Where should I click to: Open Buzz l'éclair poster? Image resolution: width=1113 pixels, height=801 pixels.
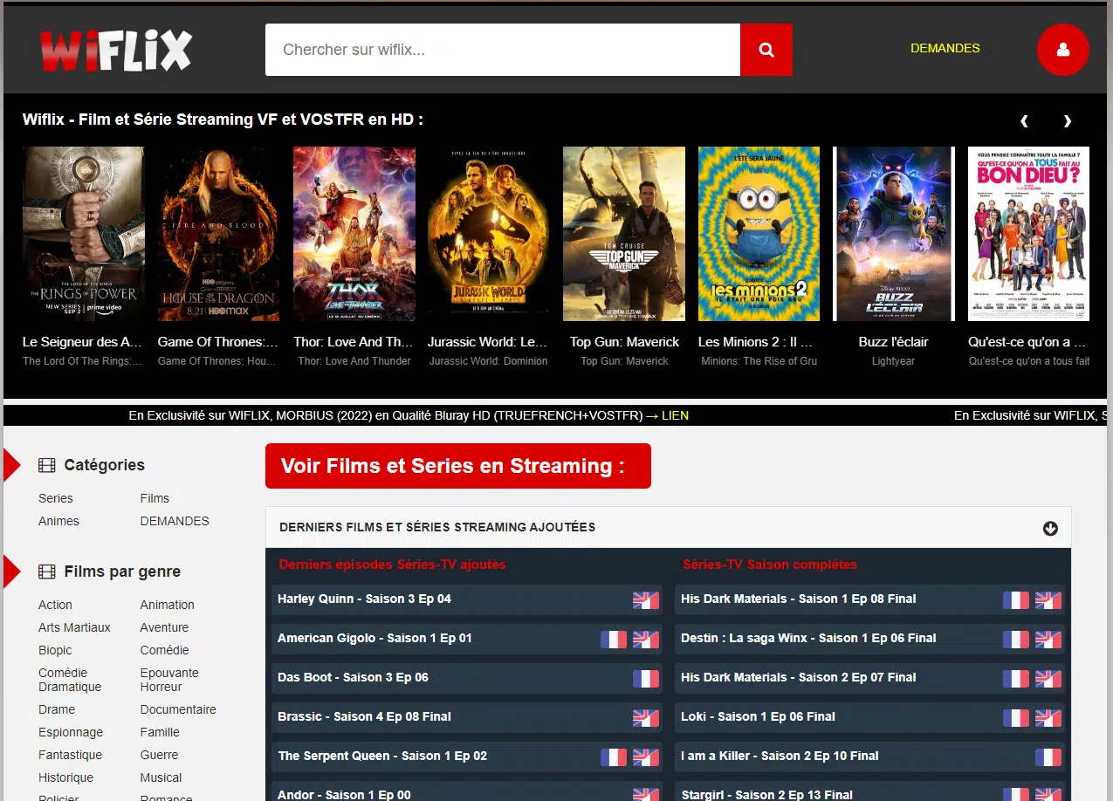(894, 234)
